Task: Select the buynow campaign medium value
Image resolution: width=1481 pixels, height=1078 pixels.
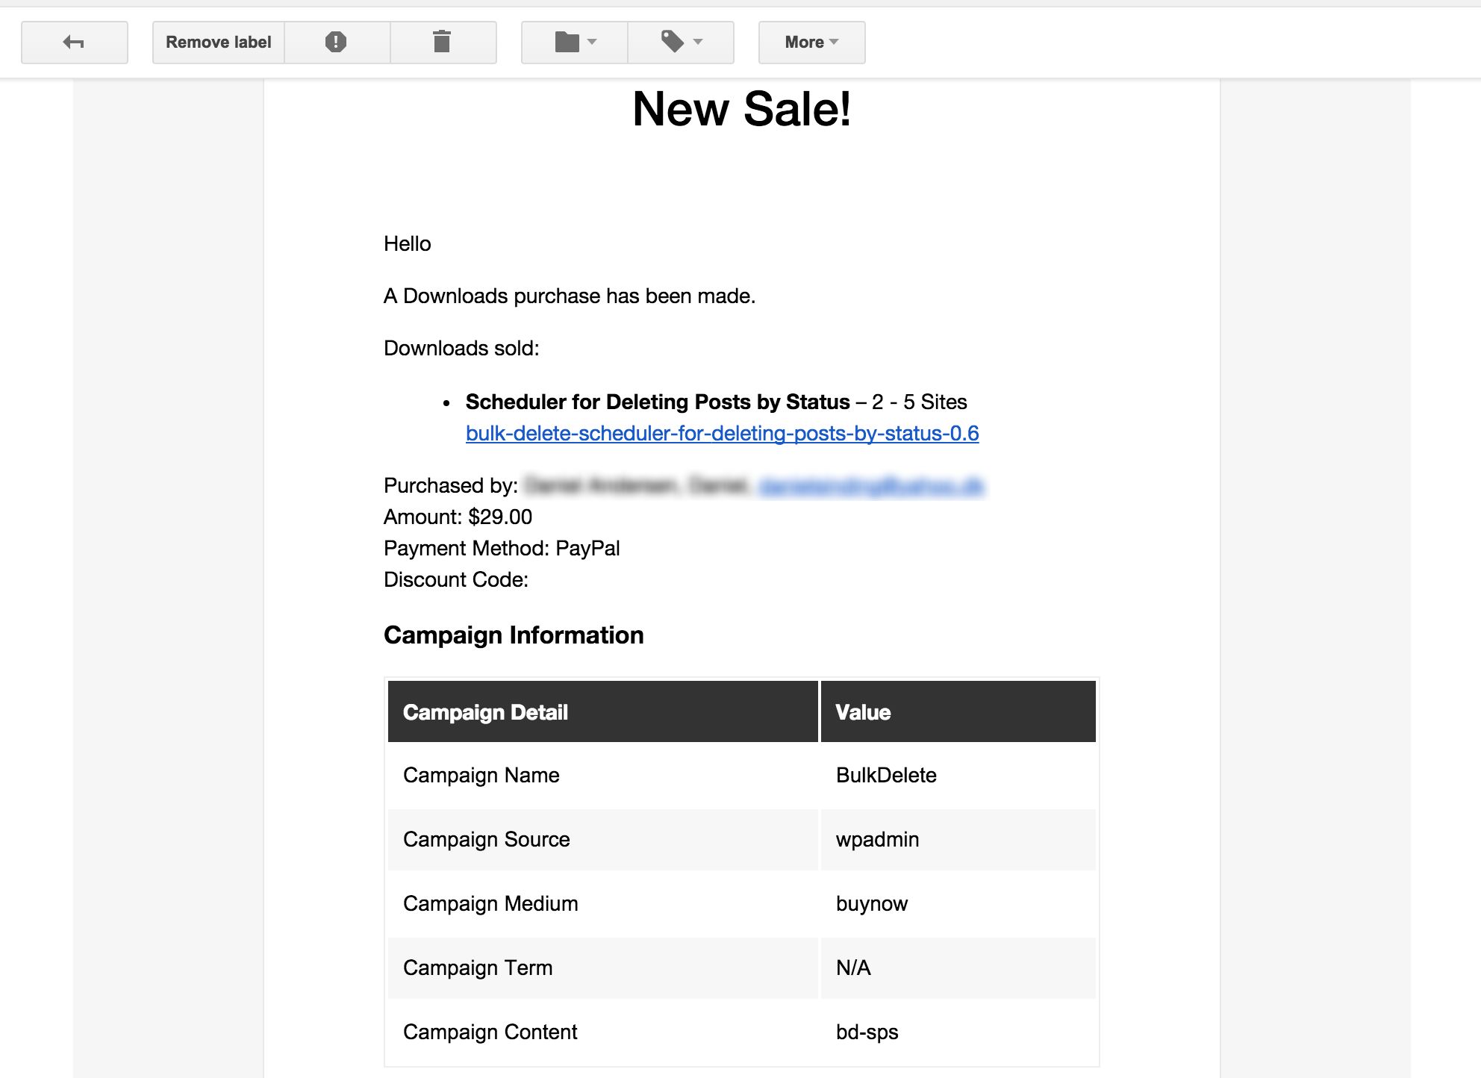Action: click(x=871, y=904)
